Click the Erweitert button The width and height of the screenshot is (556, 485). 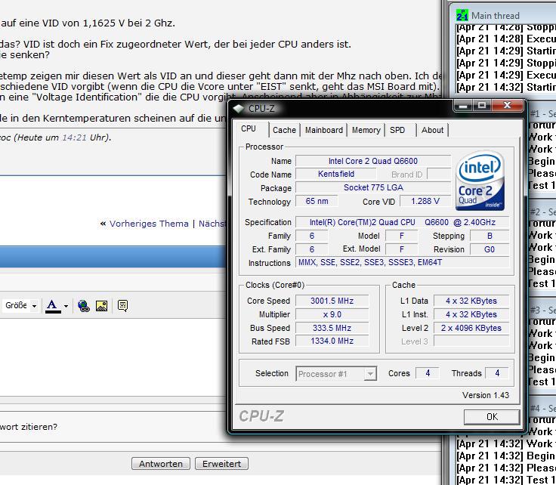coord(221,464)
